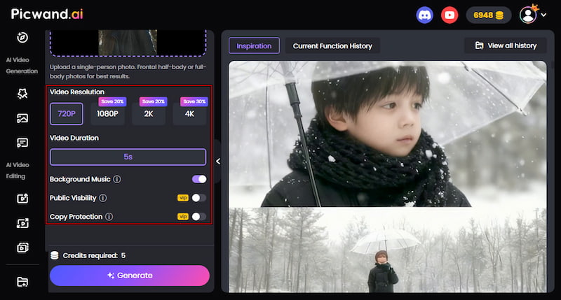
Task: Select the 5s video duration
Action: 128,157
